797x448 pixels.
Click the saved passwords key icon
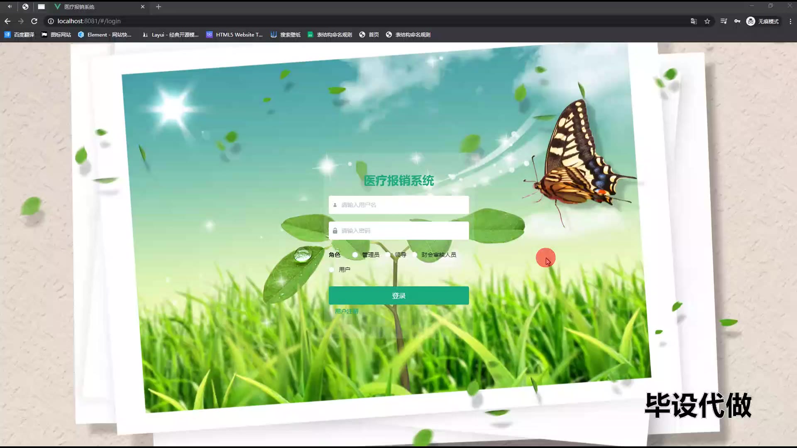(x=737, y=21)
